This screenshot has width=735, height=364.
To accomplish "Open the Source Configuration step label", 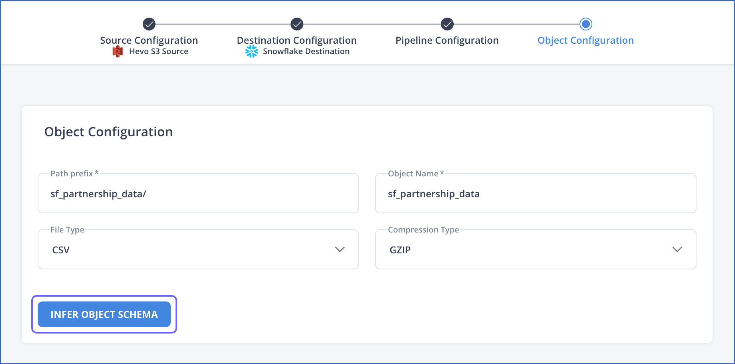I will point(149,40).
